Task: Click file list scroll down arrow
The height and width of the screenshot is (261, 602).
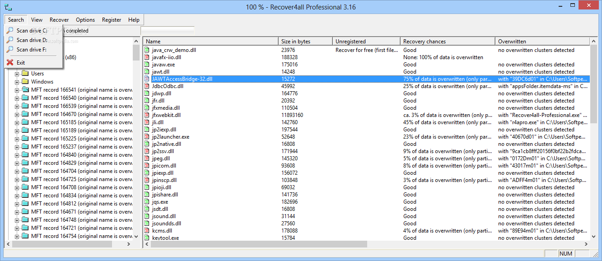Action: click(x=594, y=237)
